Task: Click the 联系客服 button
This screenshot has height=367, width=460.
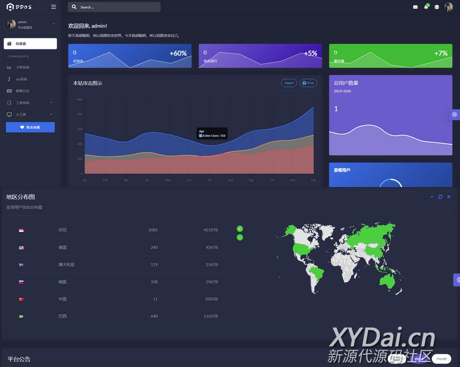Action: pos(30,127)
